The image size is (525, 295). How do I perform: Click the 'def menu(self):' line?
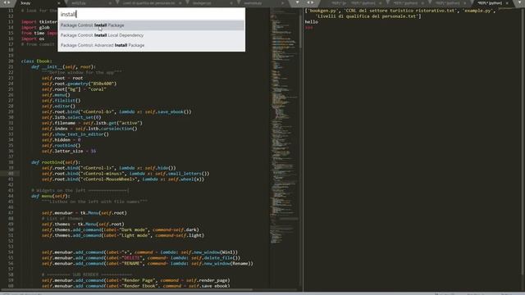(51, 196)
